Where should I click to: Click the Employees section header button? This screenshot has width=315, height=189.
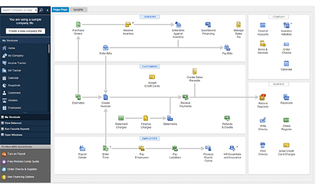point(150,138)
